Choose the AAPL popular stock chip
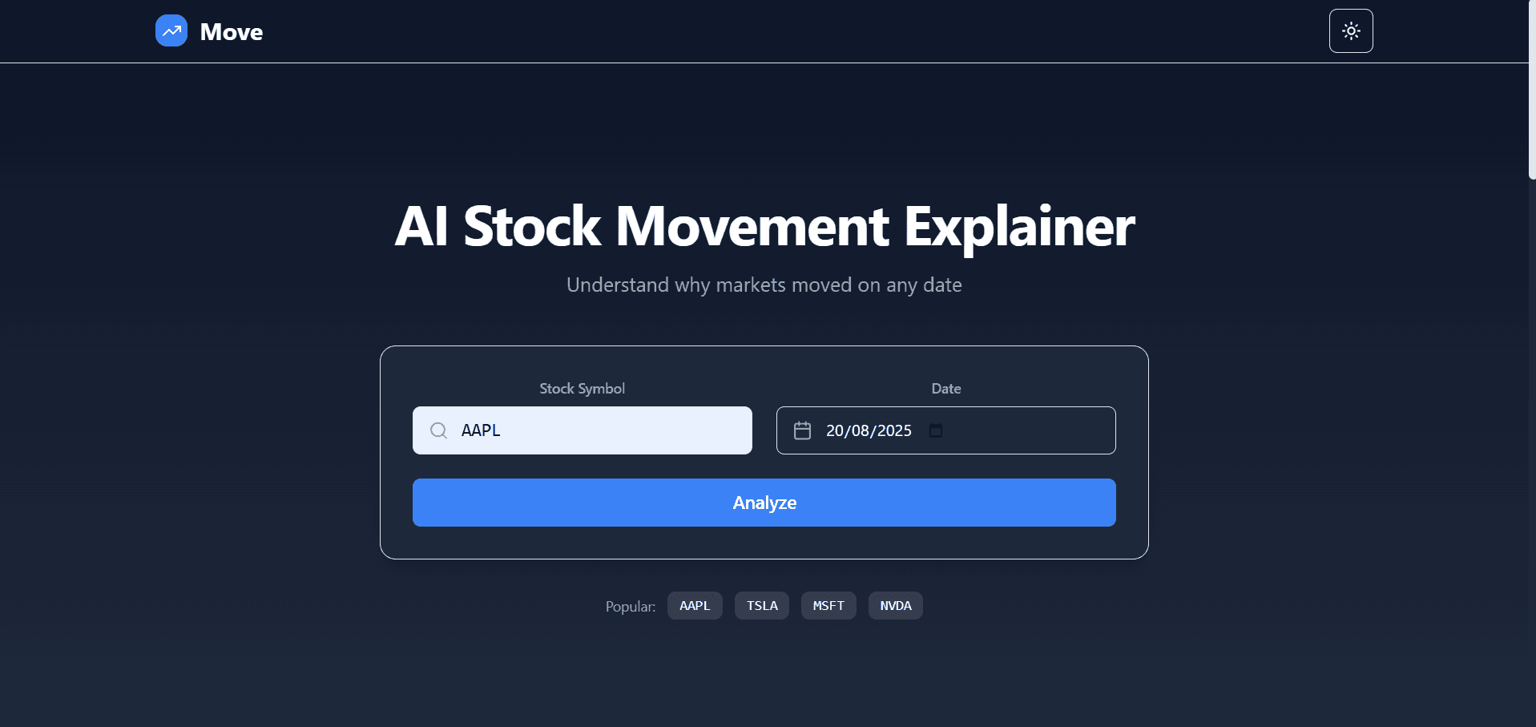1536x727 pixels. coord(695,606)
